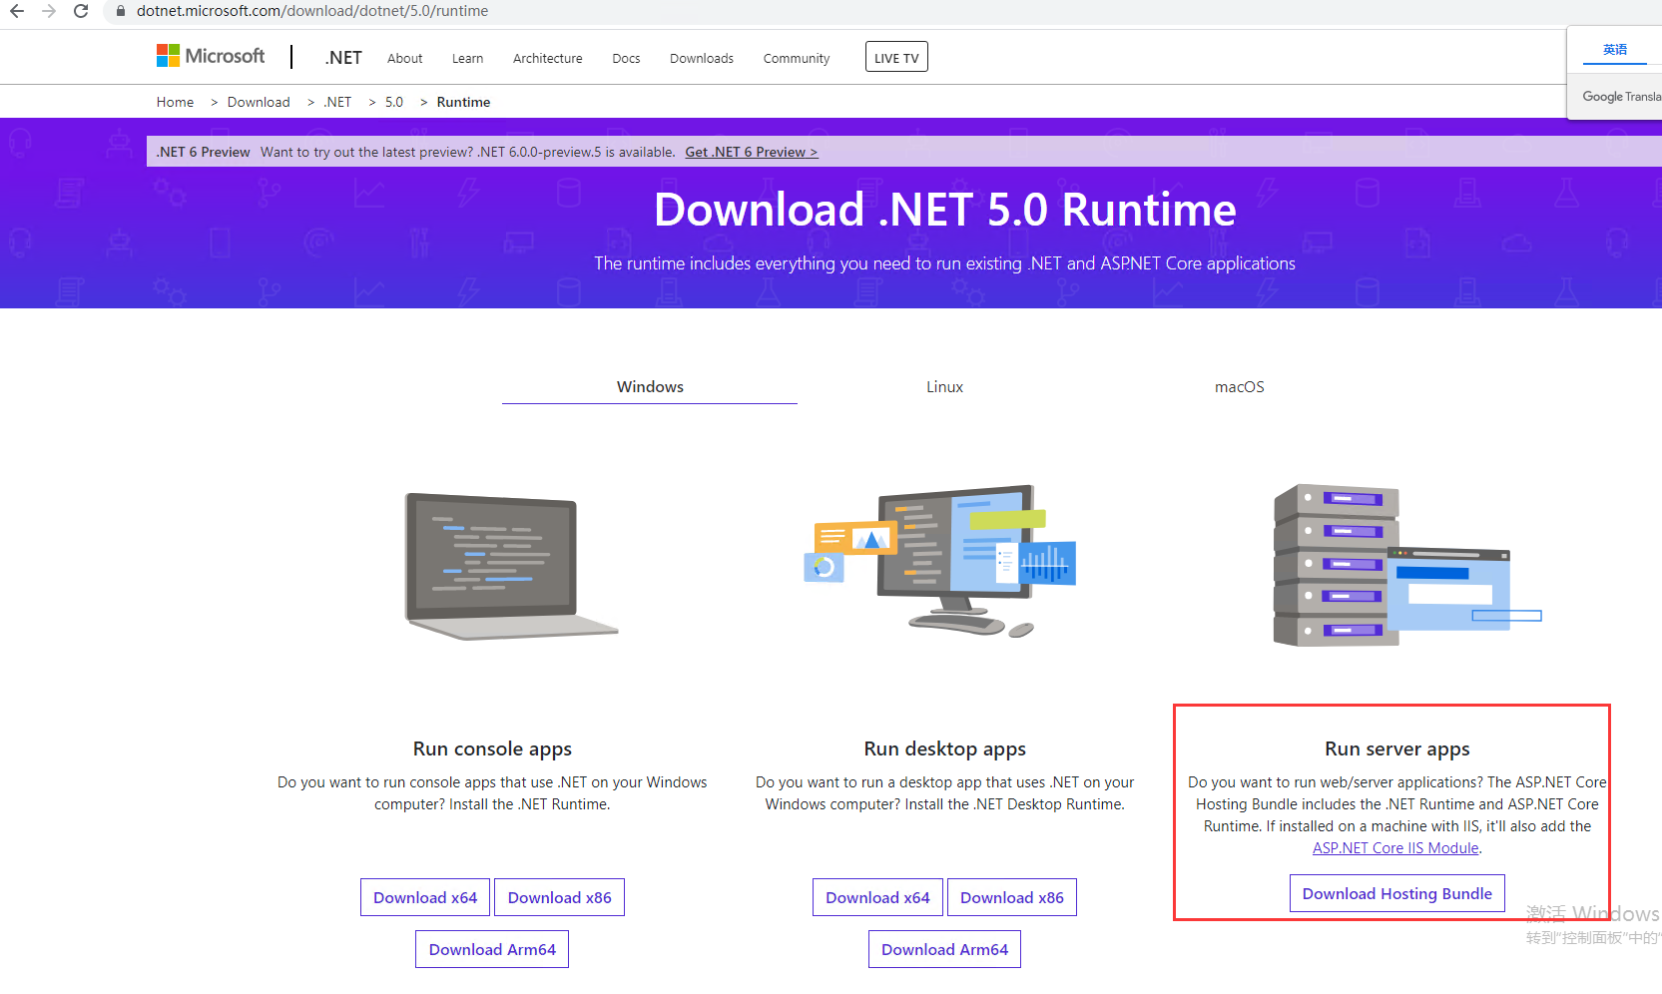Reload the page with the refresh icon
Screen dimensions: 1662x994
81,11
